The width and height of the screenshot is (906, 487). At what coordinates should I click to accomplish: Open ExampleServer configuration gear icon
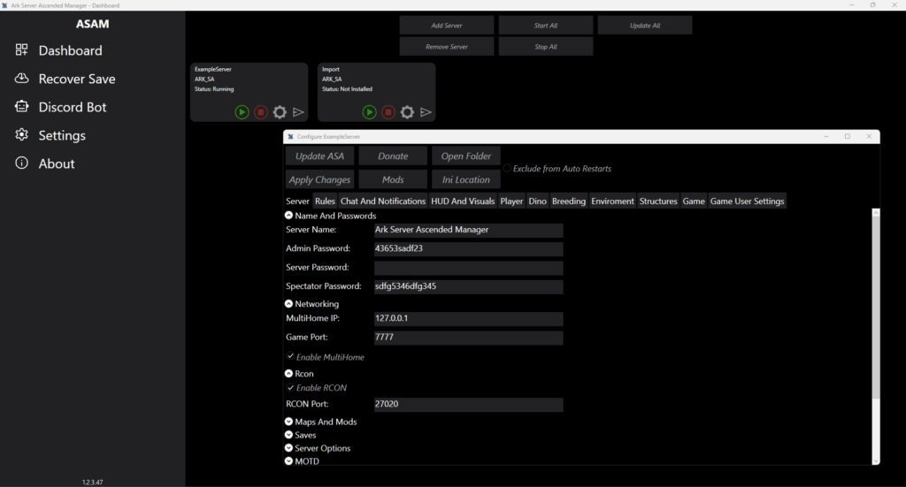coord(280,112)
